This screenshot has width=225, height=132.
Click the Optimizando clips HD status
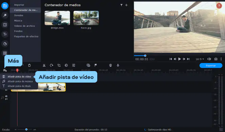coord(158,130)
